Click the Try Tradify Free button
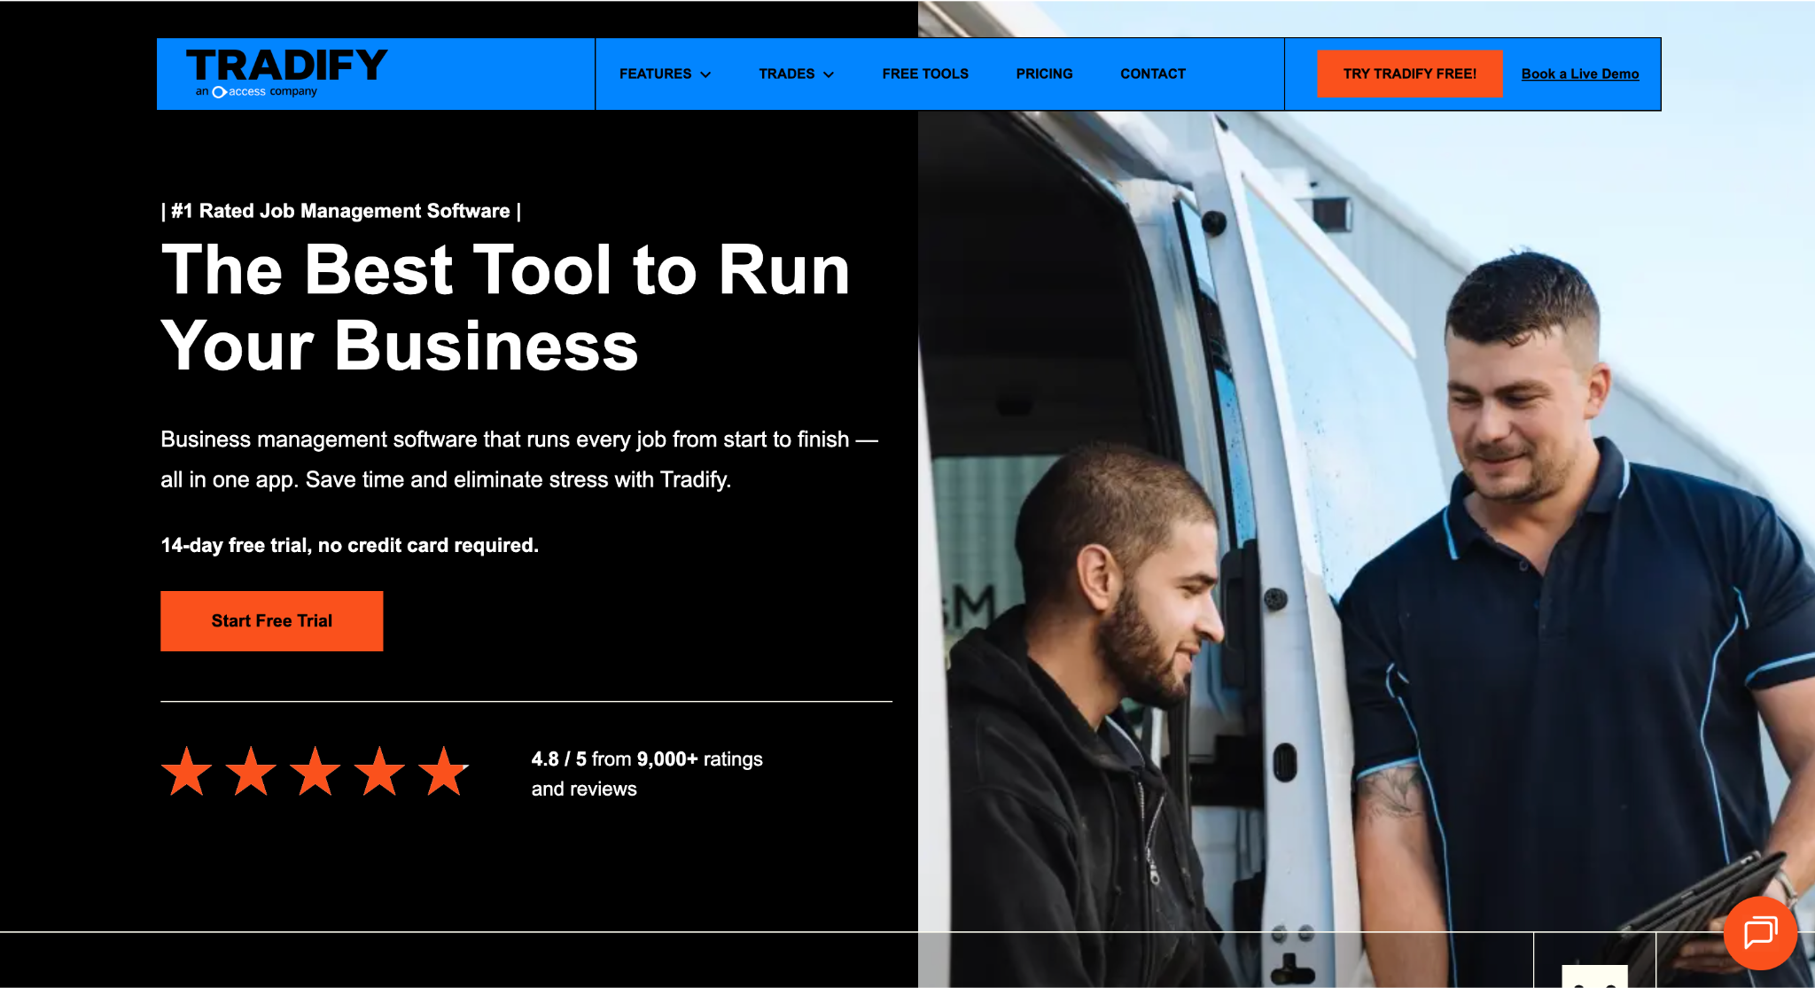 pos(1409,74)
